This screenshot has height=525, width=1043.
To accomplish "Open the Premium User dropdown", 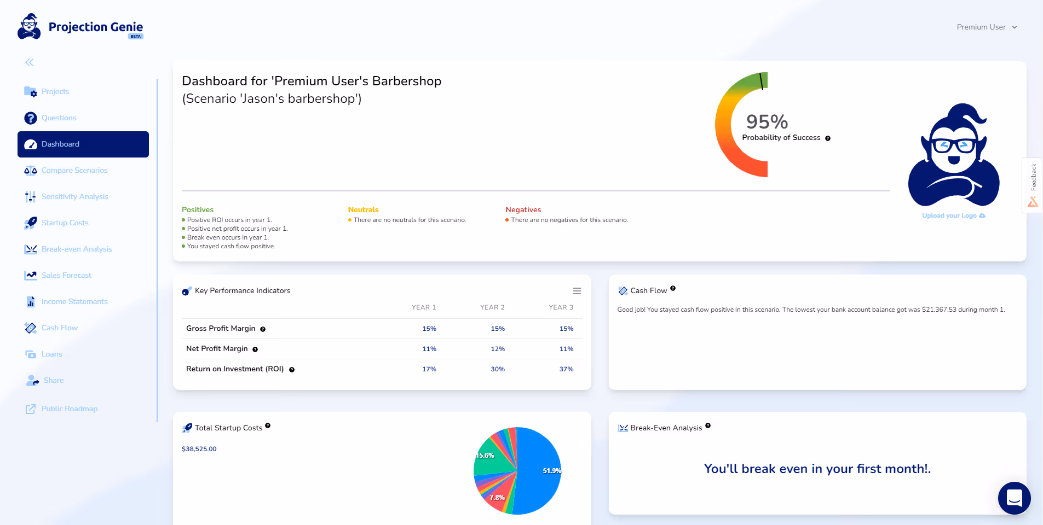I will (x=987, y=27).
